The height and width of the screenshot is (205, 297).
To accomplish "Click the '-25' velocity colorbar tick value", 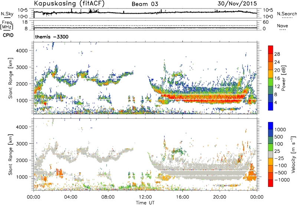I will (279, 158).
